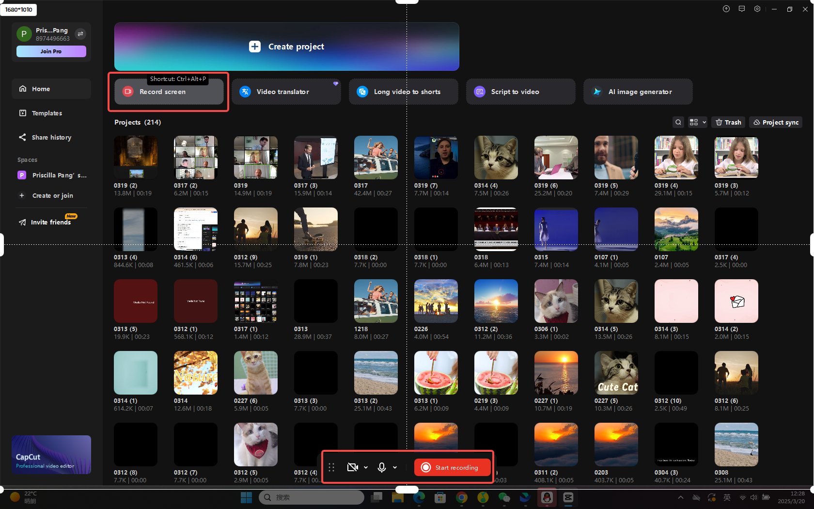Click the CapCut Professional video editor banner
The height and width of the screenshot is (509, 814).
tap(51, 455)
